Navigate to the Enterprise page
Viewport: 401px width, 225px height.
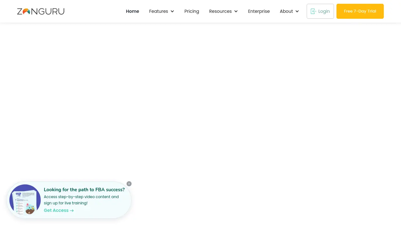click(259, 11)
